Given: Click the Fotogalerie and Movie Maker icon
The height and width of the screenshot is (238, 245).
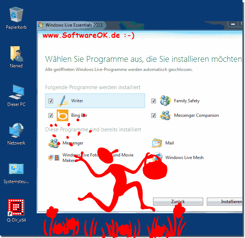Looking at the screenshot, I should (54, 158).
